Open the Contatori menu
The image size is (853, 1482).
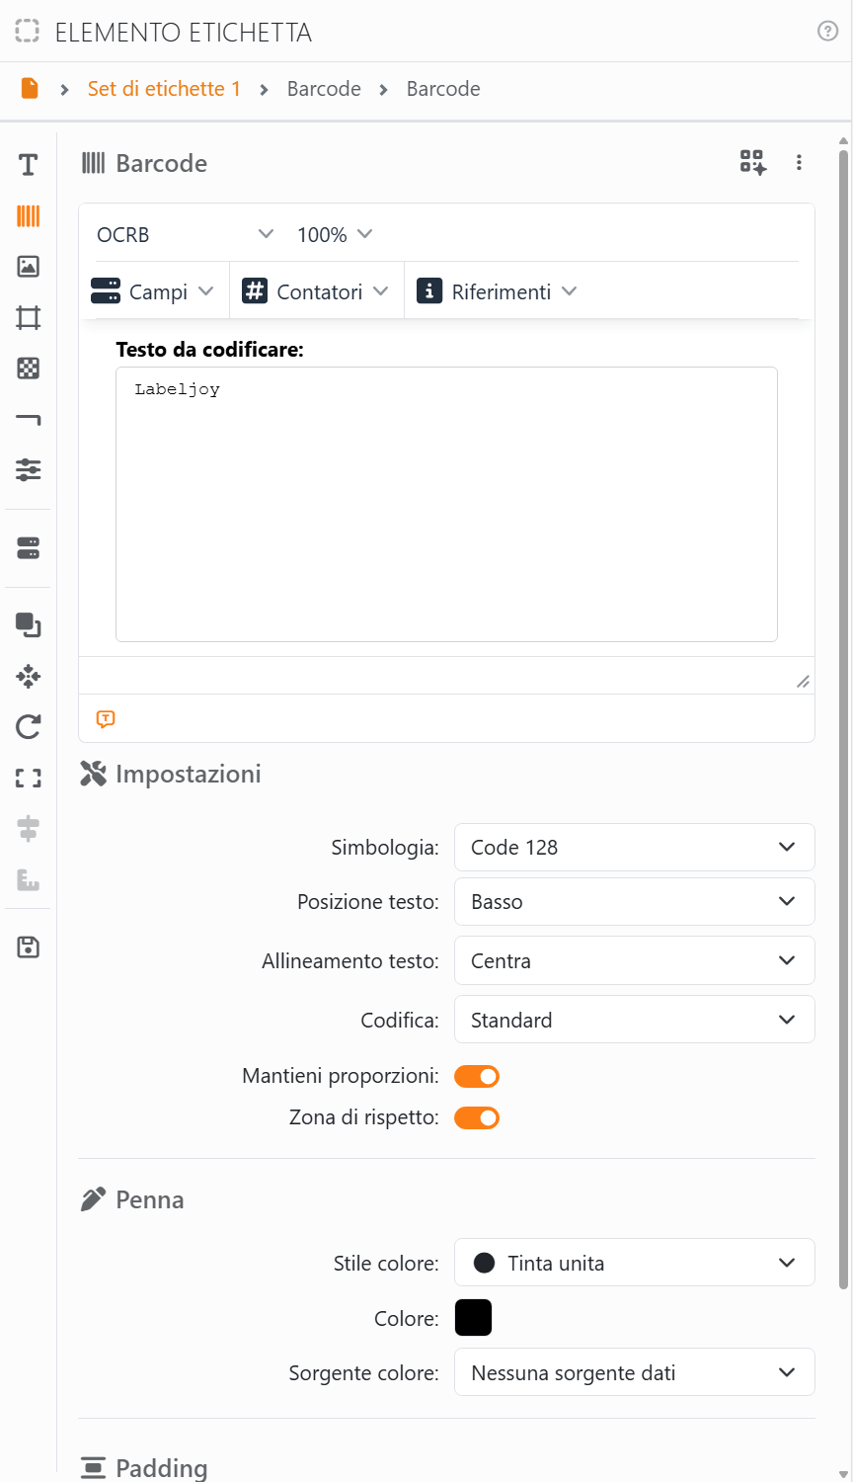(x=316, y=291)
